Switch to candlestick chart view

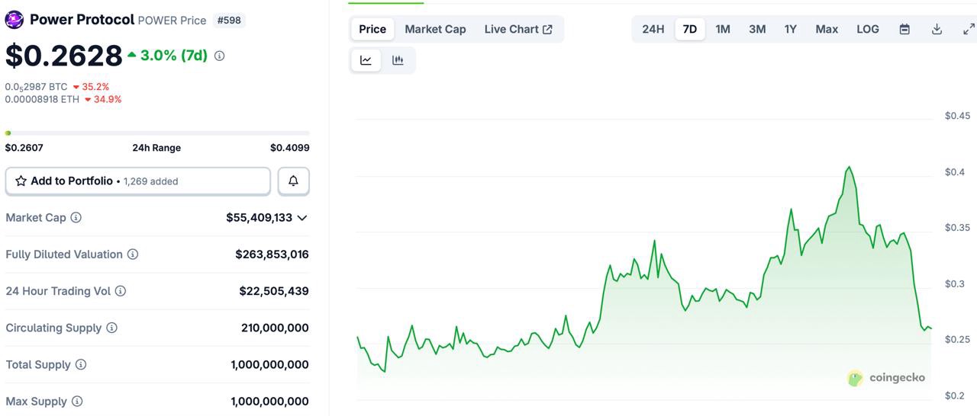[398, 60]
